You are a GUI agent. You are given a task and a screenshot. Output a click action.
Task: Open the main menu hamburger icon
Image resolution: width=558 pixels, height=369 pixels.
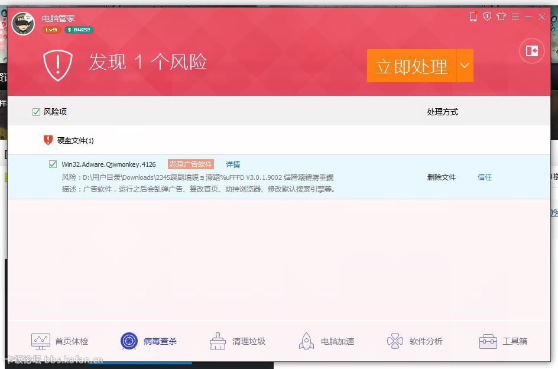point(515,17)
